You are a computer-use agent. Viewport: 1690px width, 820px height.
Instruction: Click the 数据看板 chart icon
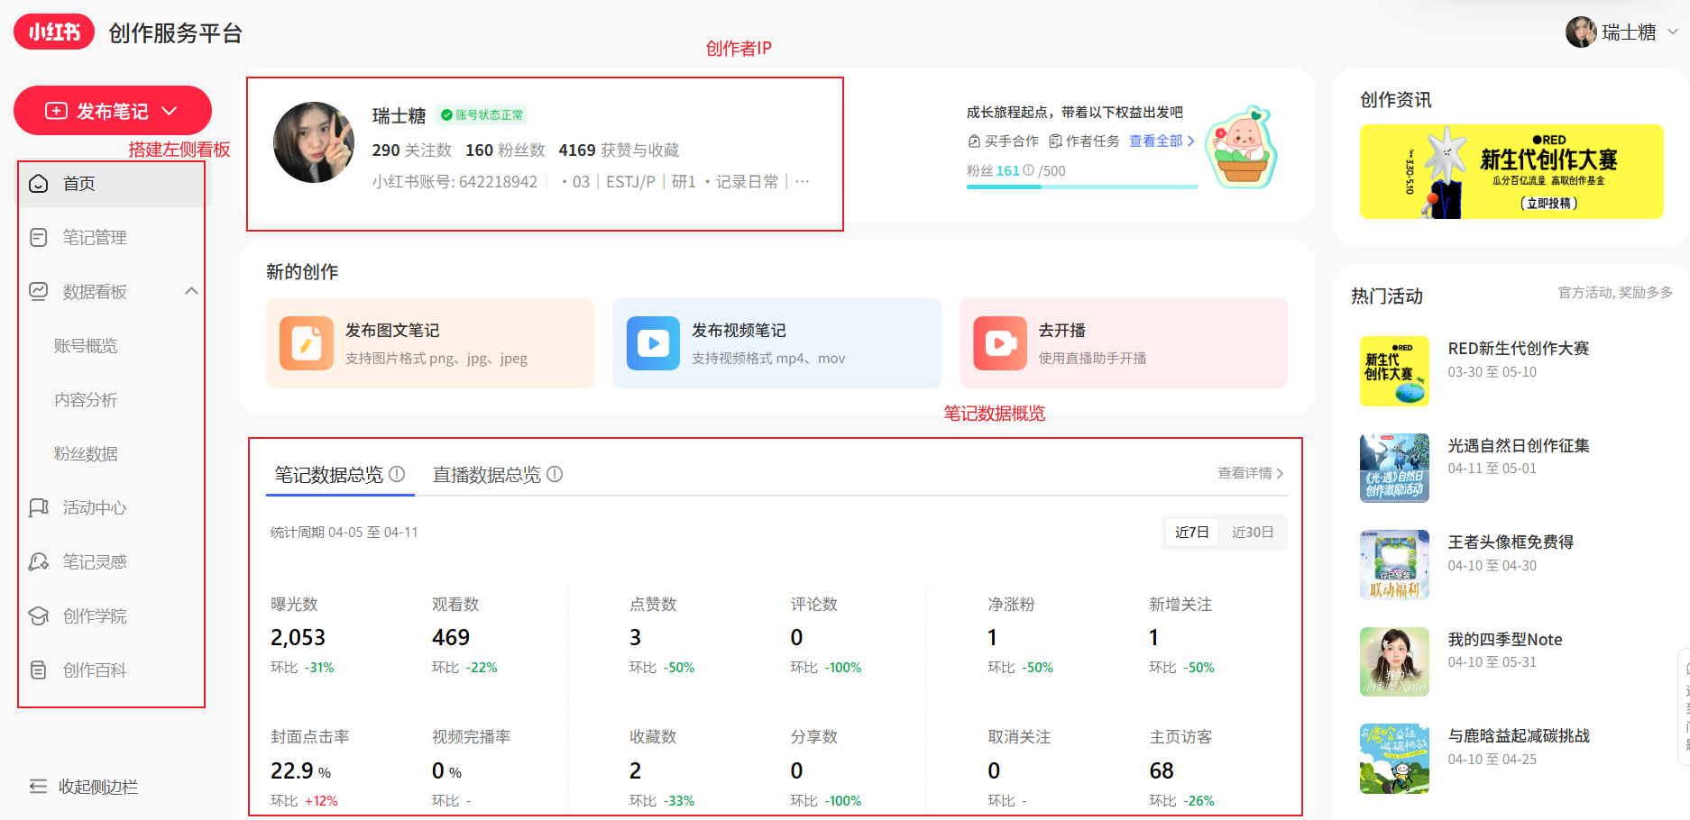(39, 292)
